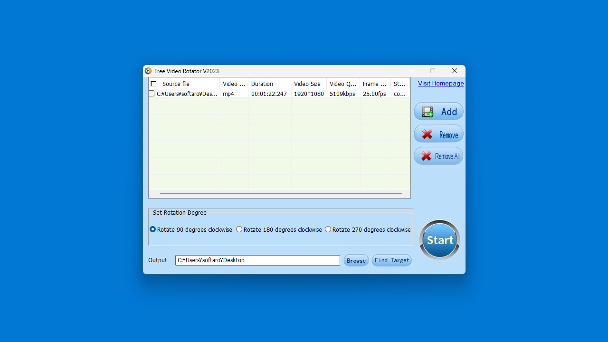
Task: Open the Visit Homepage link
Action: click(441, 83)
